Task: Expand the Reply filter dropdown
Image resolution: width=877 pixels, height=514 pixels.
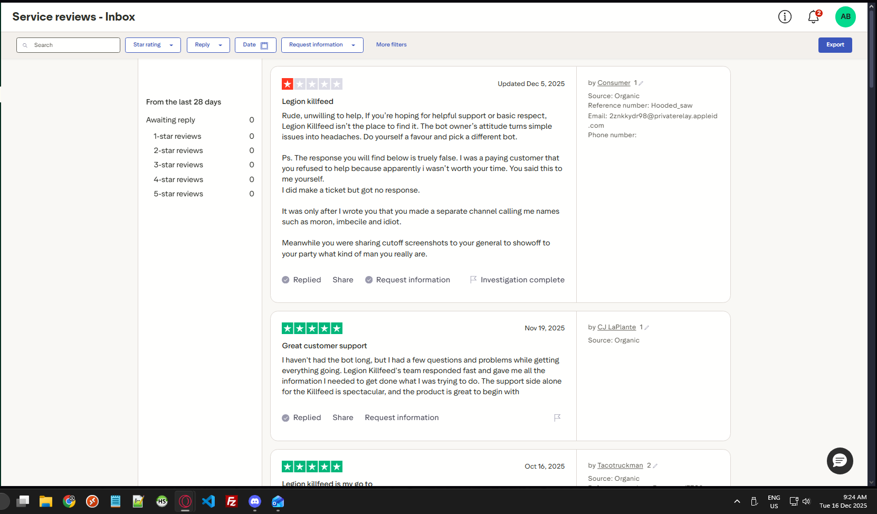Action: [208, 45]
